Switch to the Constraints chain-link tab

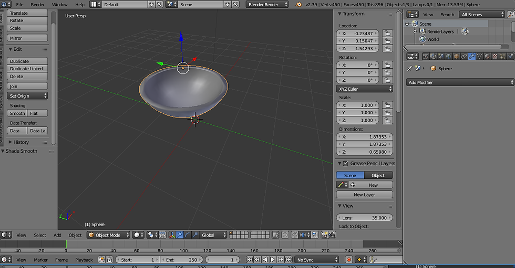464,56
